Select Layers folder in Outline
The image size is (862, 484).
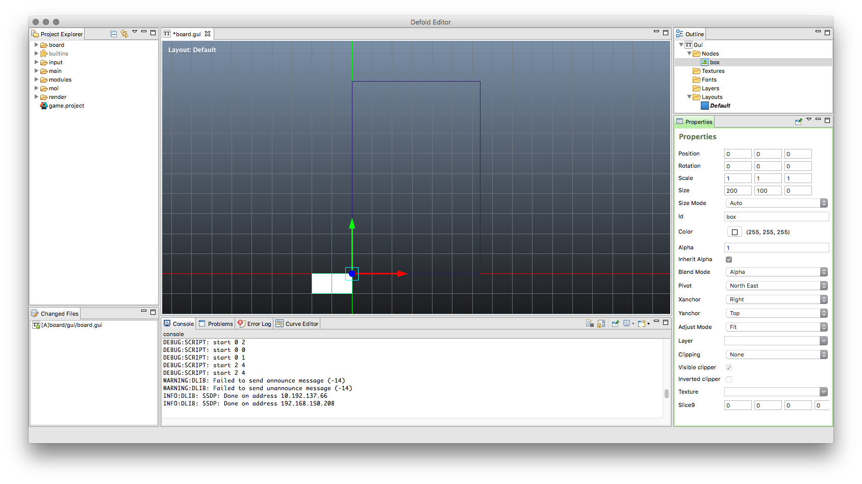pos(706,88)
